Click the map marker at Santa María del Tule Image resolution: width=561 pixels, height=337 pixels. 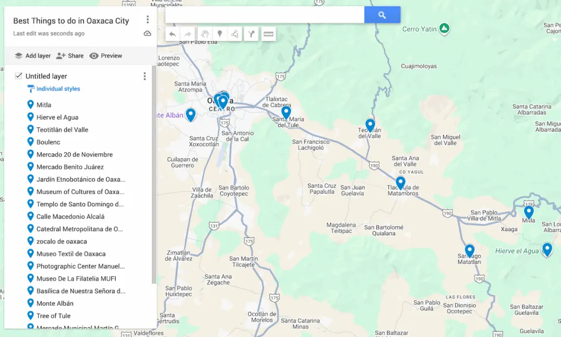point(286,113)
